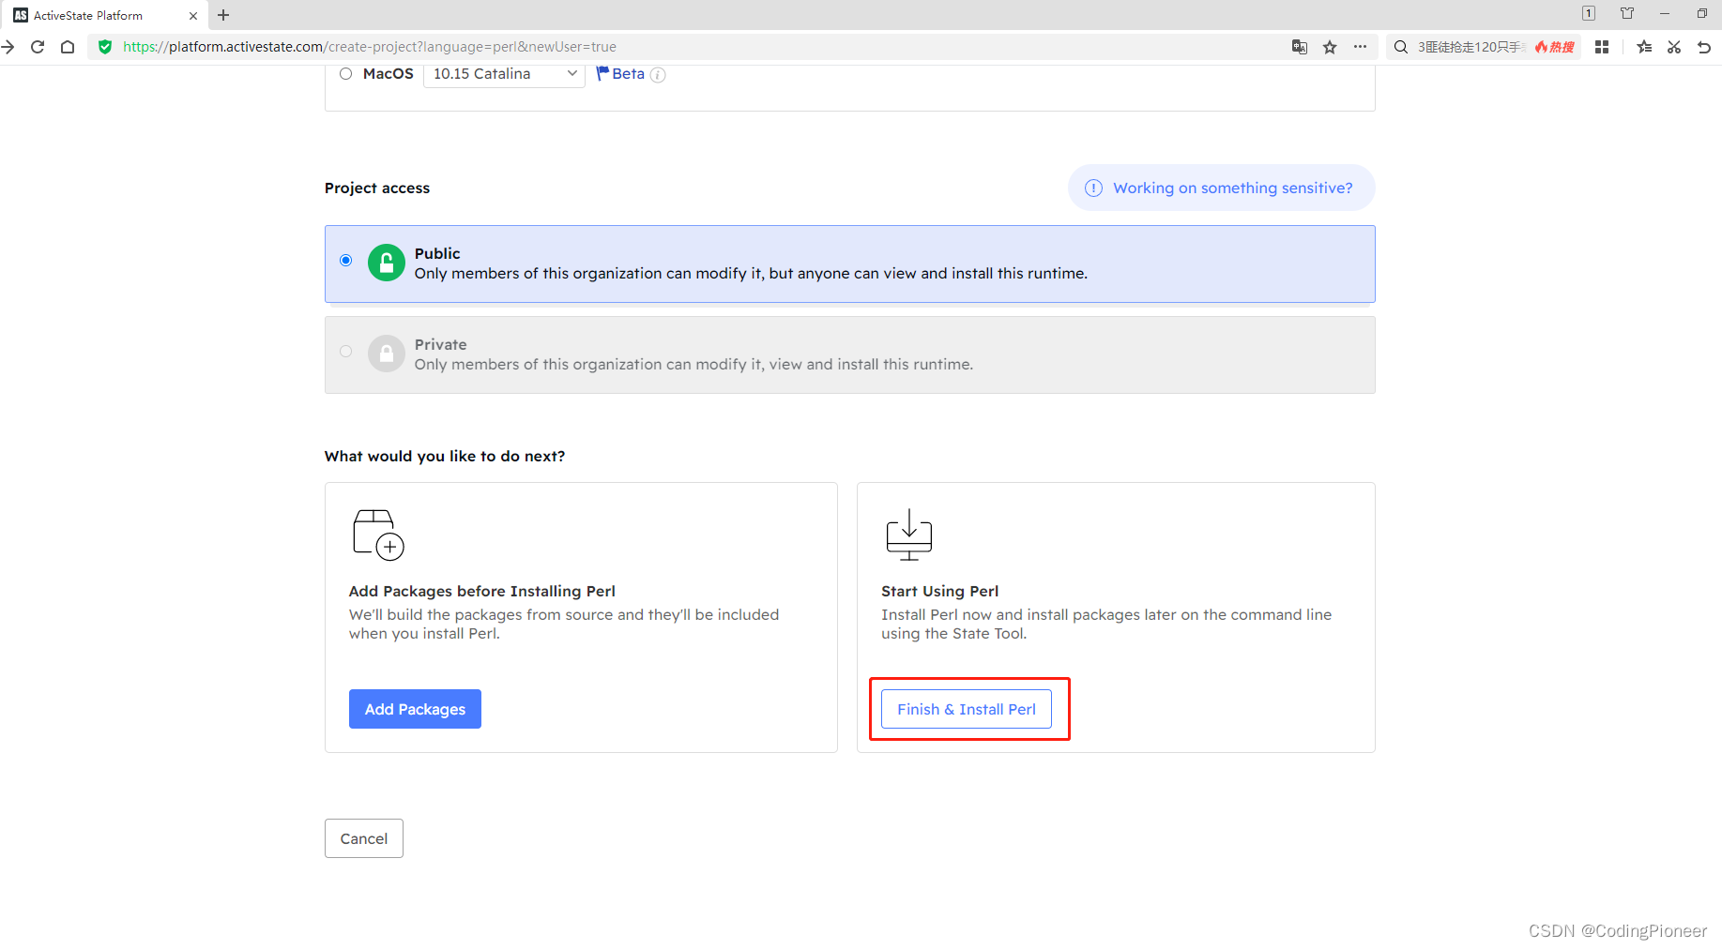Click the Add Packages button
The width and height of the screenshot is (1722, 949).
coord(415,709)
